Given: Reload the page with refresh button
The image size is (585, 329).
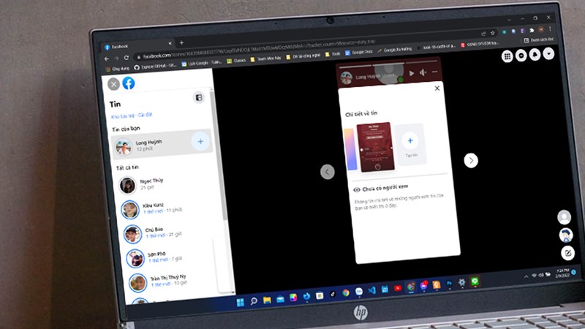Looking at the screenshot, I should pos(126,58).
